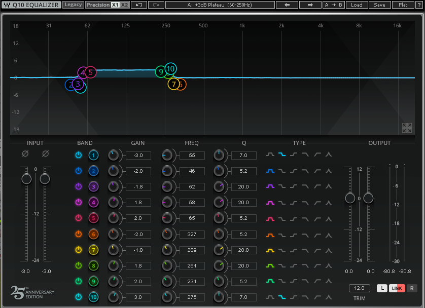
Task: Toggle band 1 power button
Action: coord(79,155)
